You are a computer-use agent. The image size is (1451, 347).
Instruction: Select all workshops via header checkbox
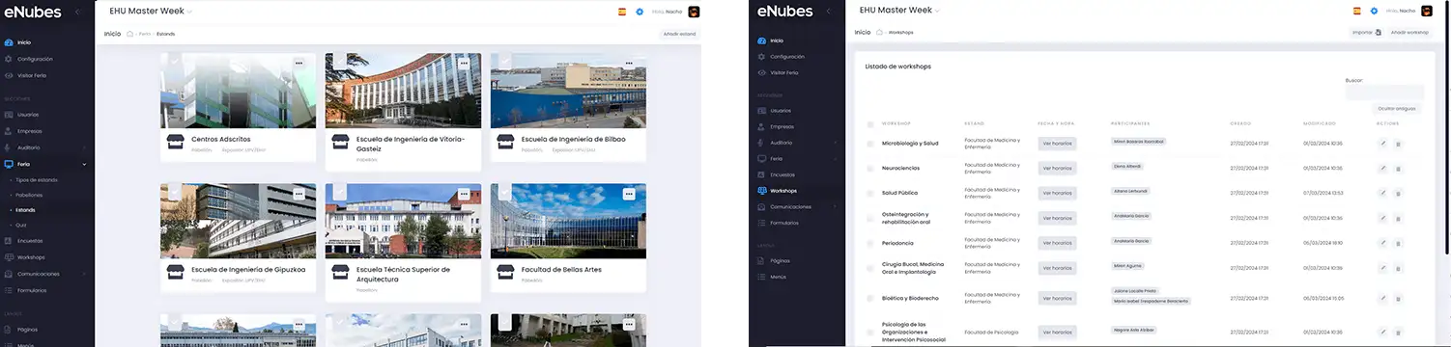870,123
